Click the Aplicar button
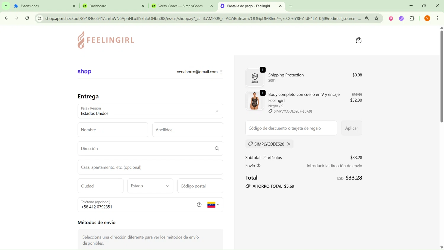The width and height of the screenshot is (444, 250). 352,128
